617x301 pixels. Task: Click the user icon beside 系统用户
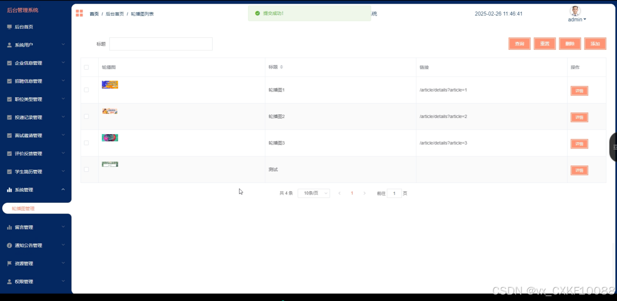(9, 45)
